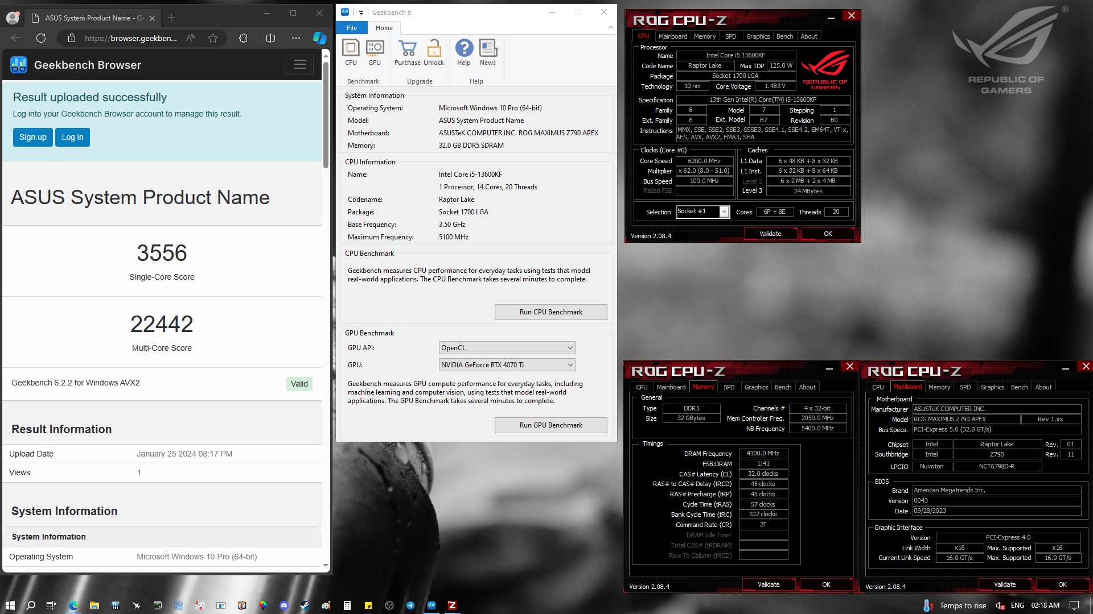1093x614 pixels.
Task: Run the CPU Benchmark
Action: click(550, 312)
